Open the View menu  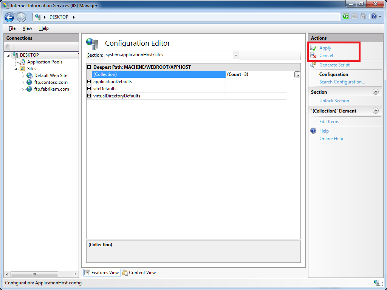click(27, 28)
